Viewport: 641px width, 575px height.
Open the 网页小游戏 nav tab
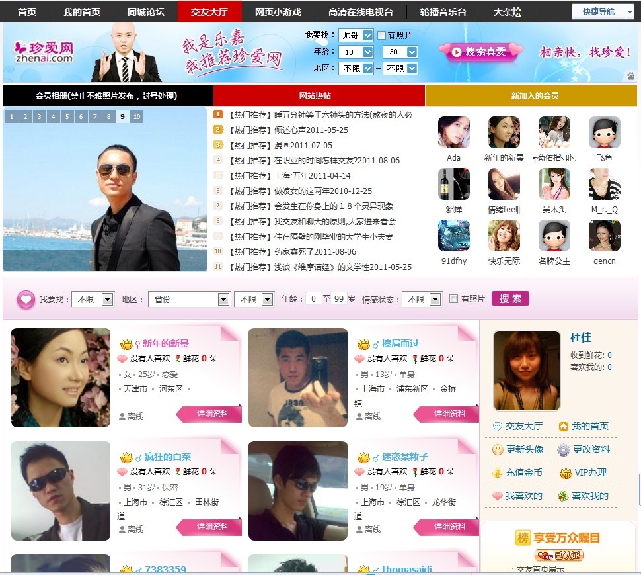click(278, 12)
